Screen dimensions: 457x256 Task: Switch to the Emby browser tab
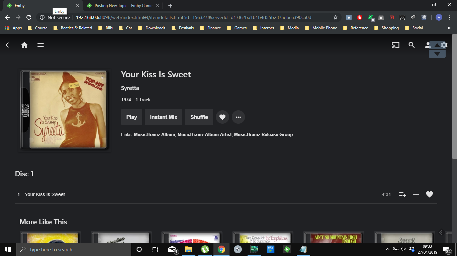tap(42, 6)
